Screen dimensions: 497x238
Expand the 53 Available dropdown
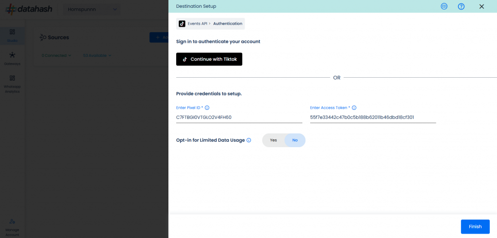[97, 55]
